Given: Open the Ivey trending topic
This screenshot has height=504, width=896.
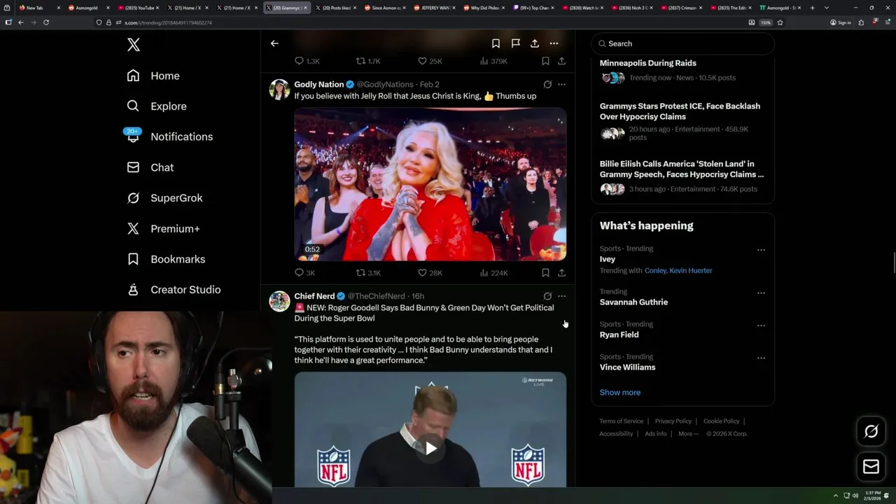Looking at the screenshot, I should coord(607,259).
